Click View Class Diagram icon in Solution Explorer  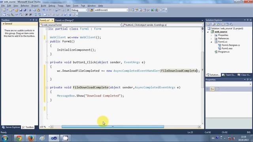click(x=231, y=24)
